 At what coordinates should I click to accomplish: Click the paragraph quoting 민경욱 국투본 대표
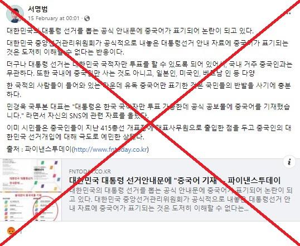148,111
